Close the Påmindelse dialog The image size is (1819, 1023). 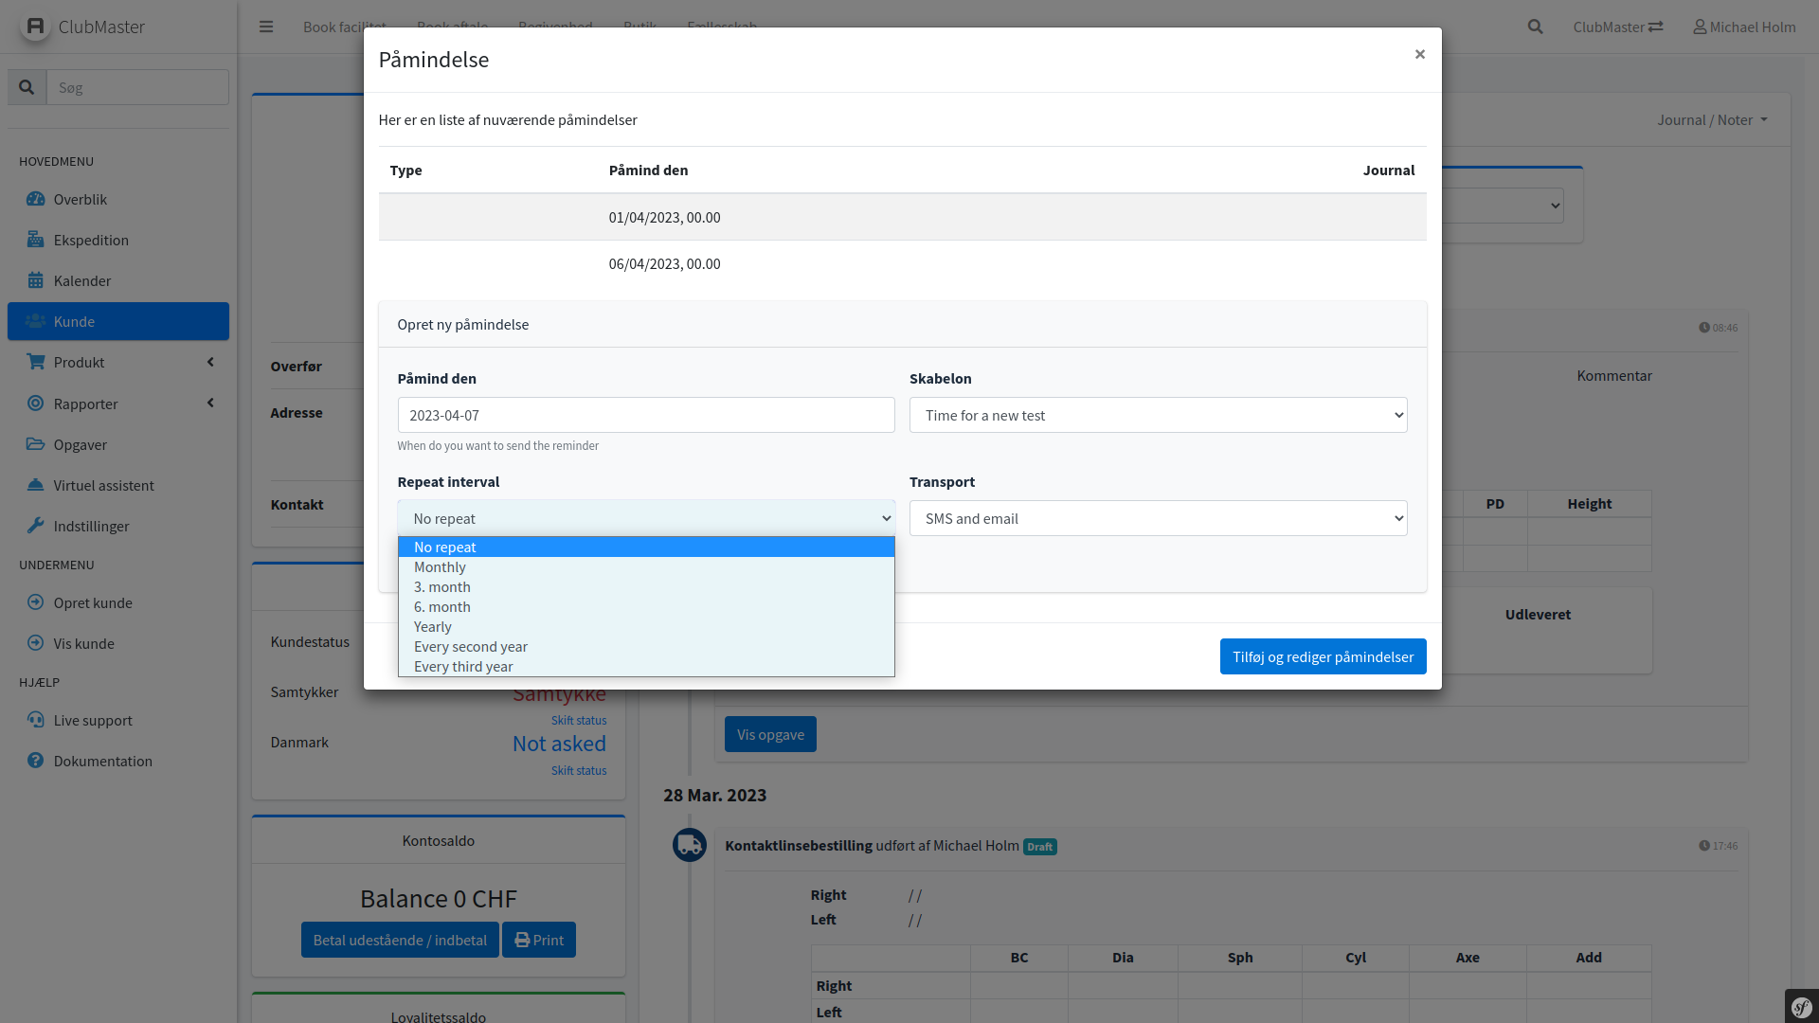(1419, 54)
